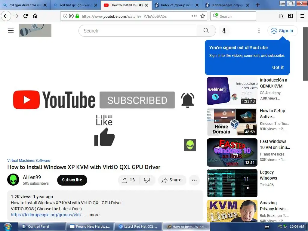
Task: Open the on-screen keyboard tray icon
Action: [x=267, y=227]
